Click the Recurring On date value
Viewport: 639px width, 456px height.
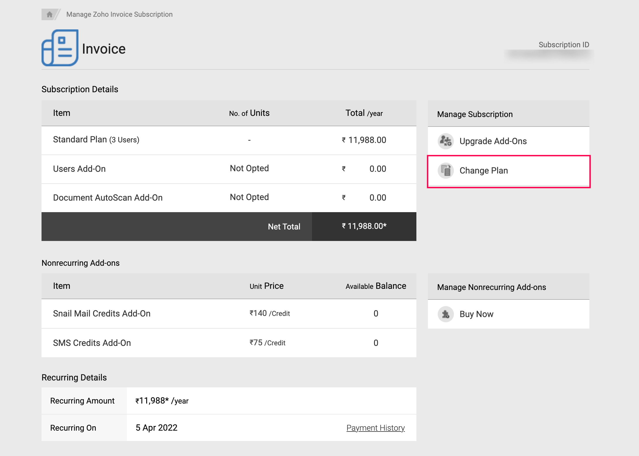point(156,428)
